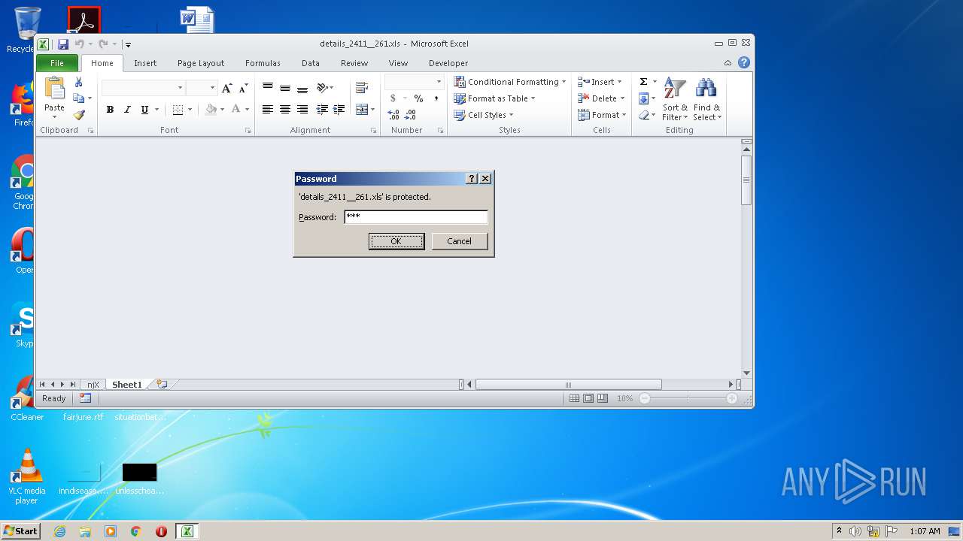The width and height of the screenshot is (963, 541).
Task: Toggle Align Text Left
Action: click(267, 110)
